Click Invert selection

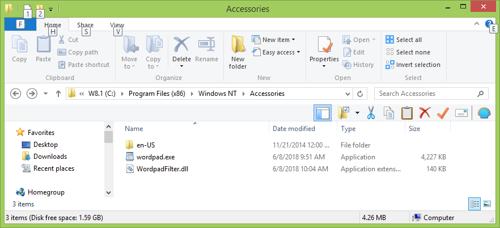[x=413, y=65]
